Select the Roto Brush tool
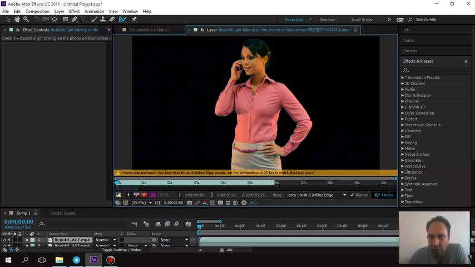The image size is (475, 267). tap(123, 19)
